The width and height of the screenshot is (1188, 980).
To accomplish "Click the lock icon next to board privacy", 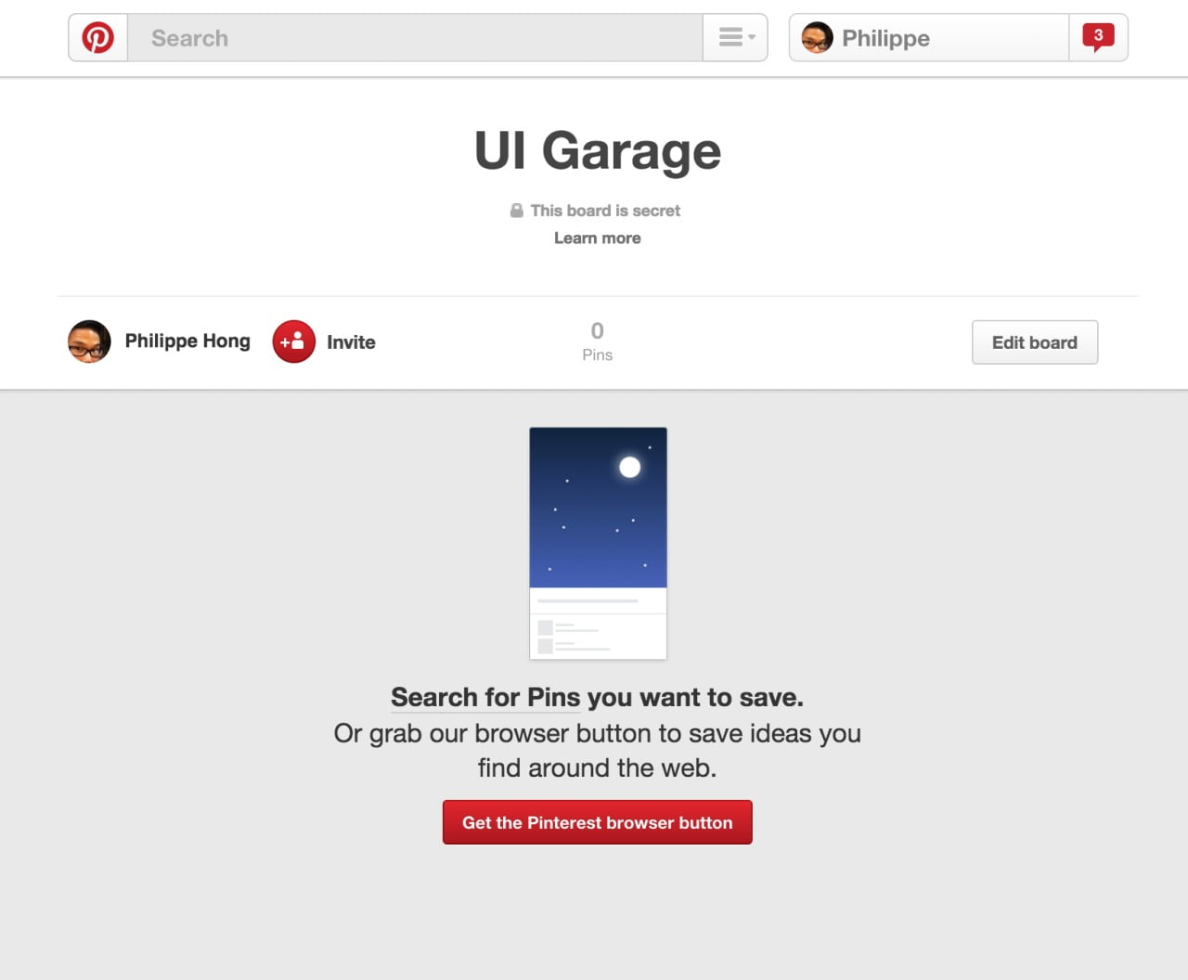I will 517,210.
